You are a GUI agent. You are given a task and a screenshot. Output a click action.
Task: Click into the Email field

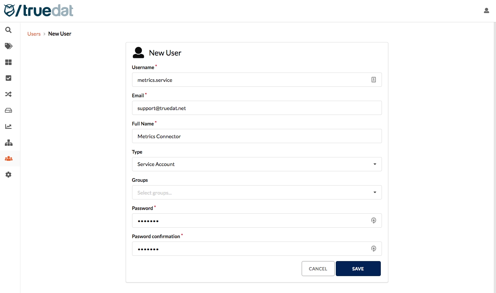(x=257, y=108)
